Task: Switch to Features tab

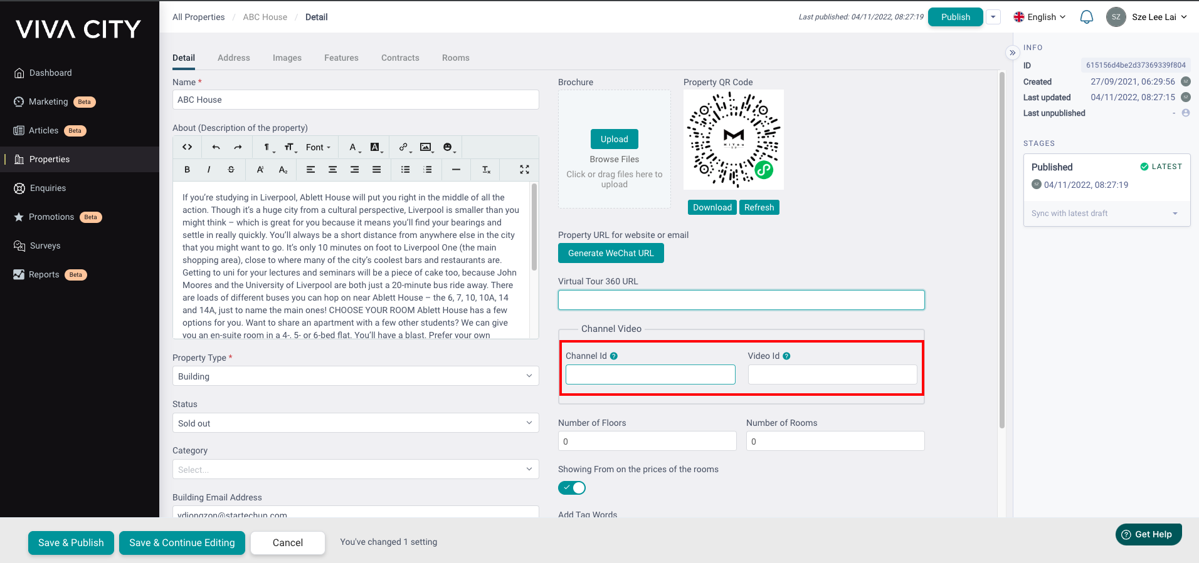Action: (x=341, y=58)
